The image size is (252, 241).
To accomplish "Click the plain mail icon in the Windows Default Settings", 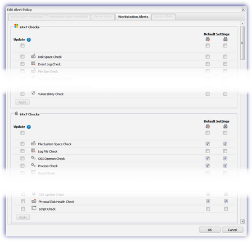I will click(226, 39).
